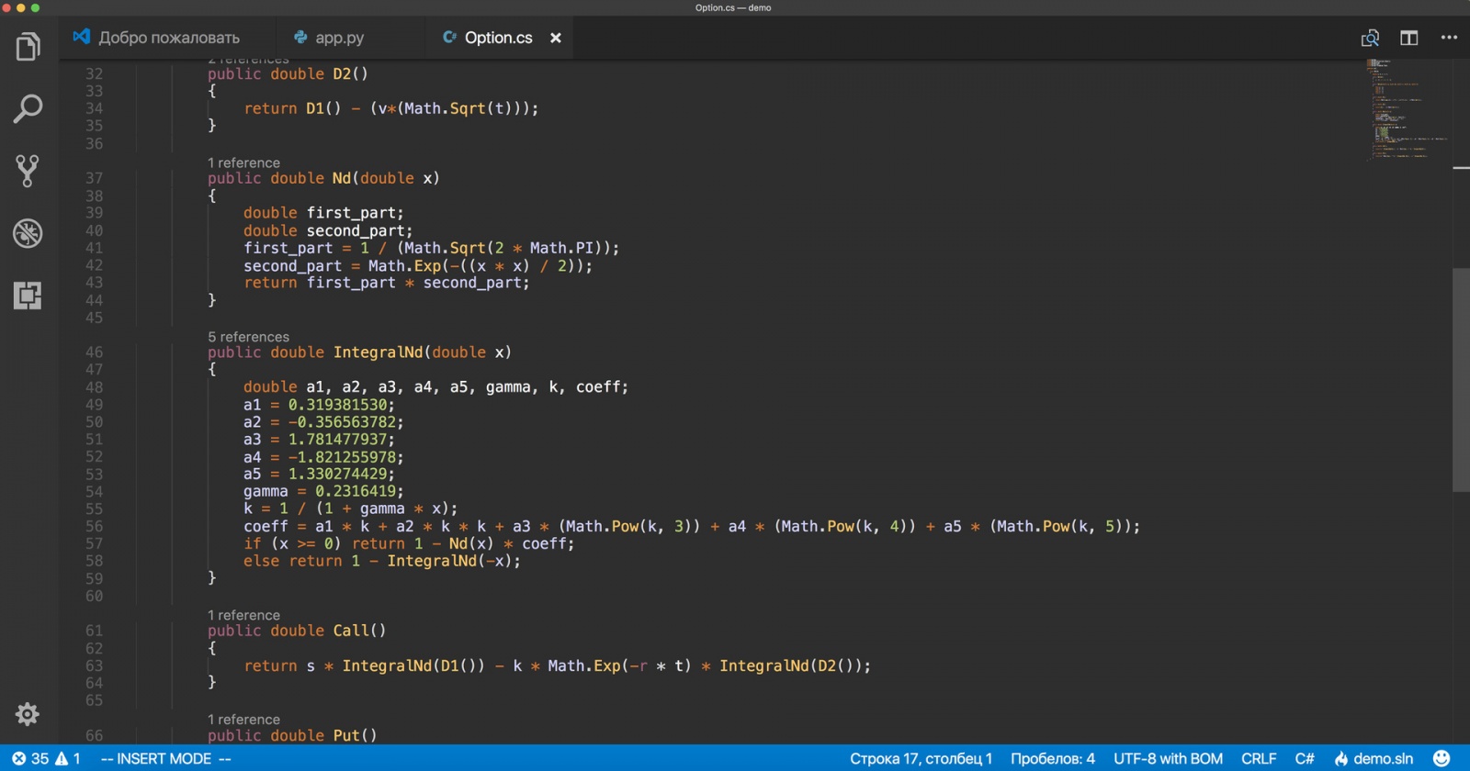Change indentation via Пробелов: 4

pyautogui.click(x=1053, y=759)
